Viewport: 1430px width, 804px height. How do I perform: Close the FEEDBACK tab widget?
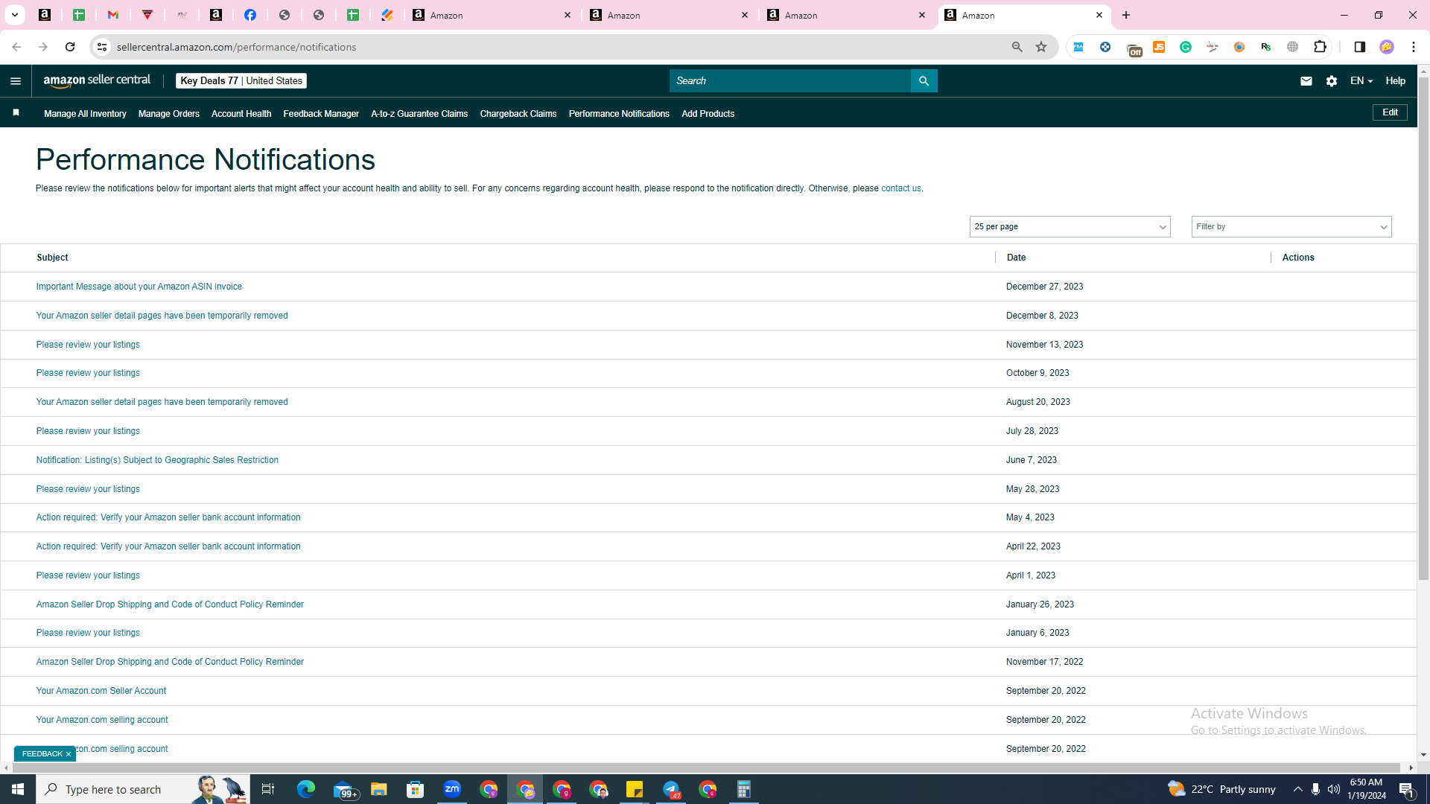69,754
